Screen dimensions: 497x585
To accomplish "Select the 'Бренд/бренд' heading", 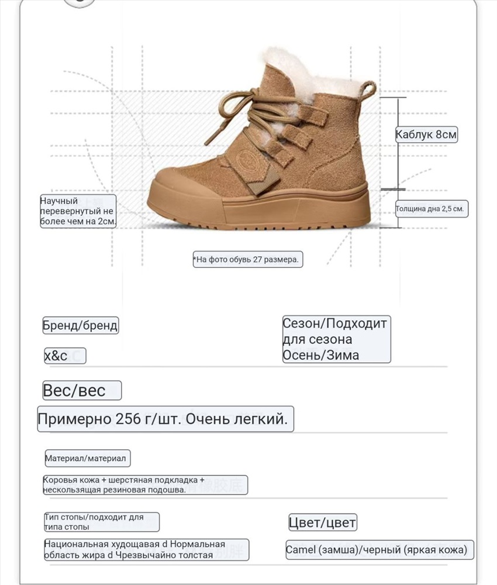I will (x=81, y=325).
